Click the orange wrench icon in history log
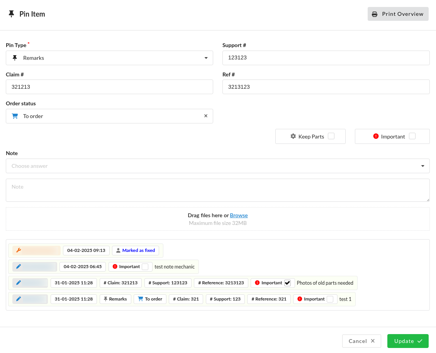Image resolution: width=436 pixels, height=353 pixels. click(19, 250)
